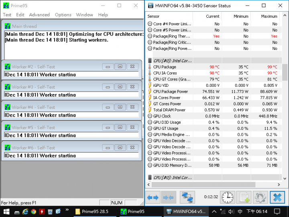Select the CPU IA Cores temperature row
The width and height of the screenshot is (289, 217).
pyautogui.click(x=214, y=73)
